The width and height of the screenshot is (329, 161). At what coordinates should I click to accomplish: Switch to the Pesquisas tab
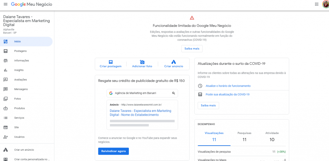point(244,136)
